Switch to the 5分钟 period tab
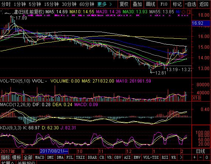The height and width of the screenshot is (164, 211). pyautogui.click(x=35, y=4)
